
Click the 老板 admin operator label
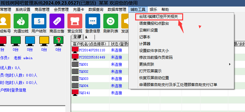click(x=23, y=58)
